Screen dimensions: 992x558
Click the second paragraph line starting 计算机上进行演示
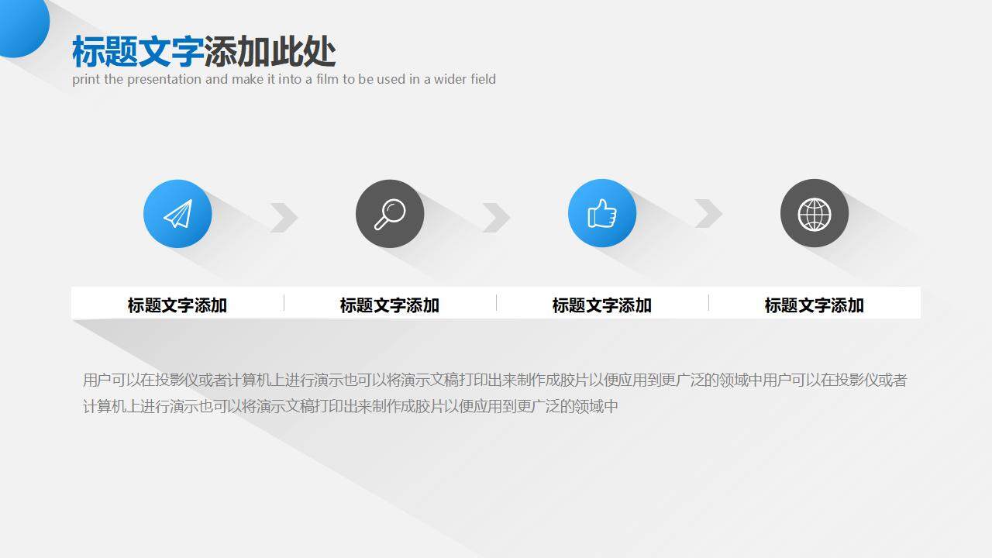pyautogui.click(x=350, y=406)
